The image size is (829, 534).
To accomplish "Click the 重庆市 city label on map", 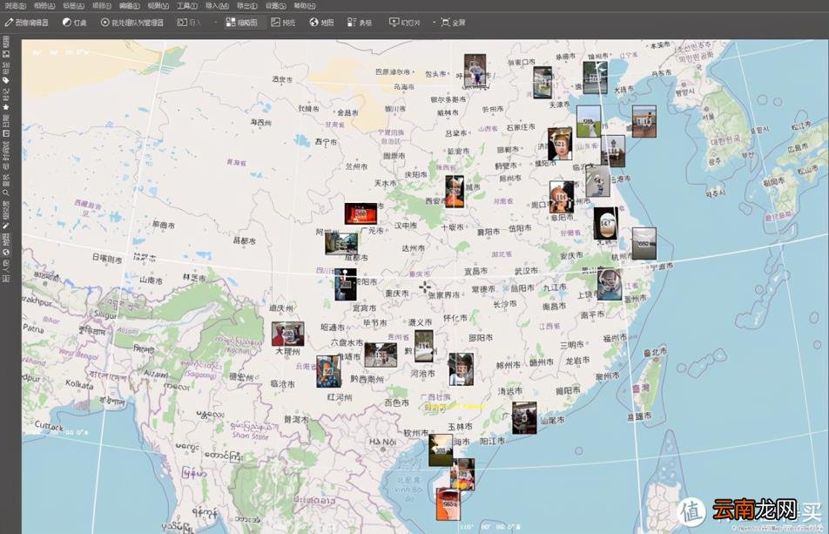I will (396, 294).
